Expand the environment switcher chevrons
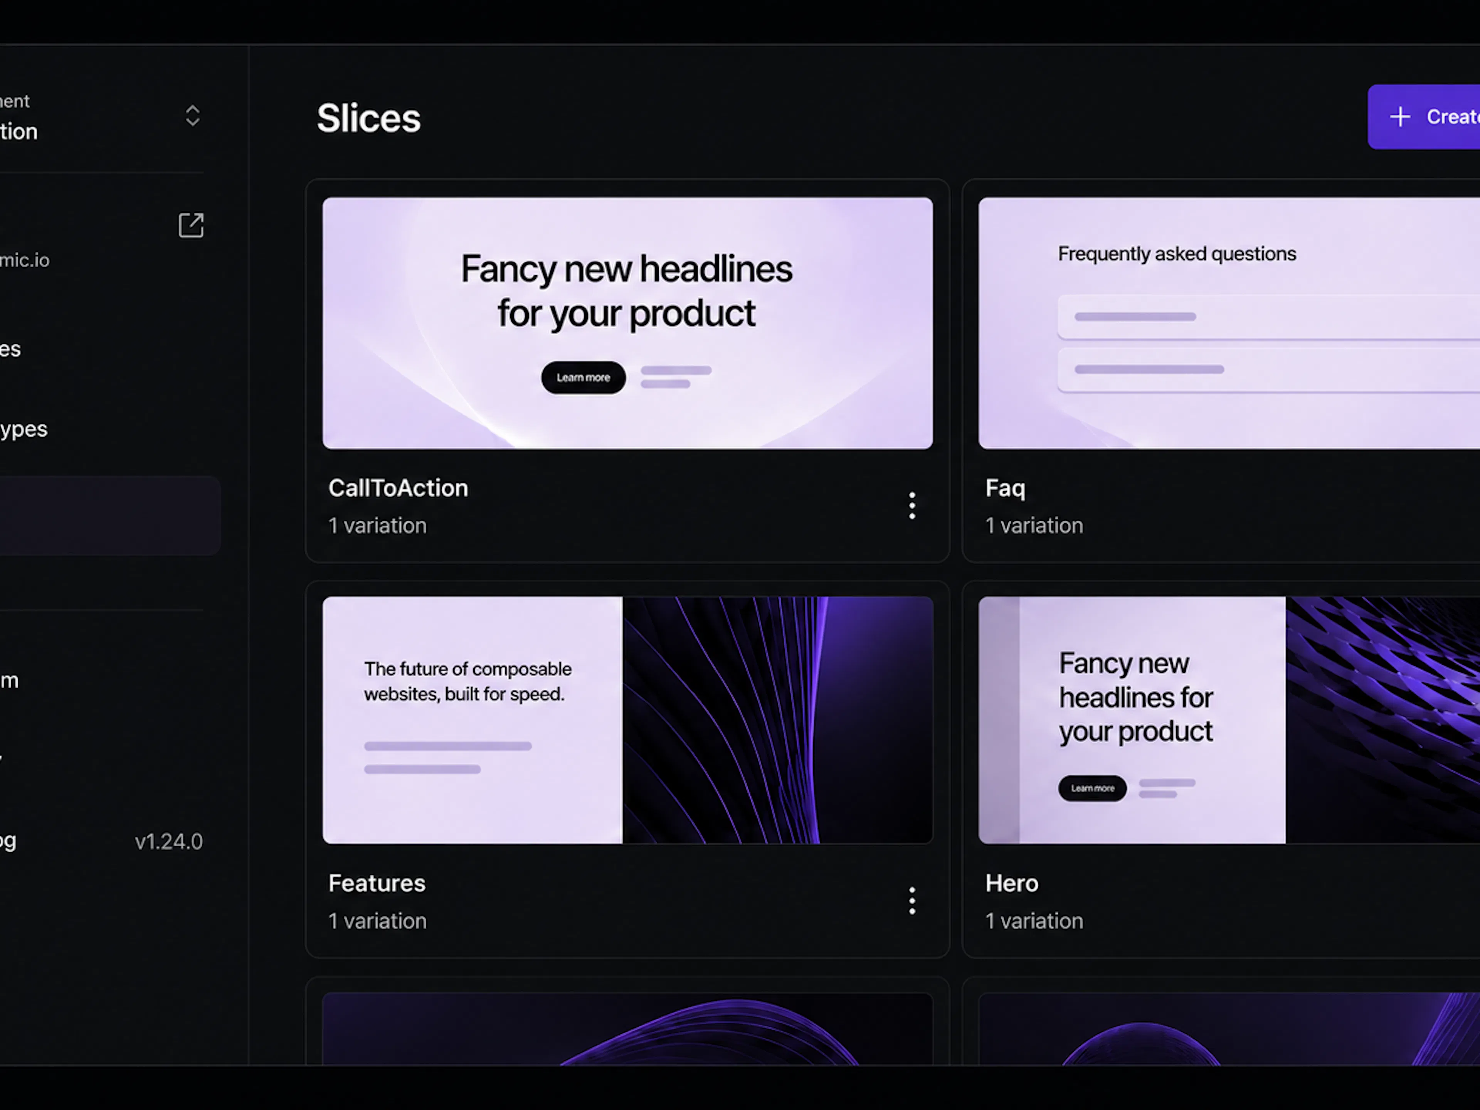 click(193, 116)
